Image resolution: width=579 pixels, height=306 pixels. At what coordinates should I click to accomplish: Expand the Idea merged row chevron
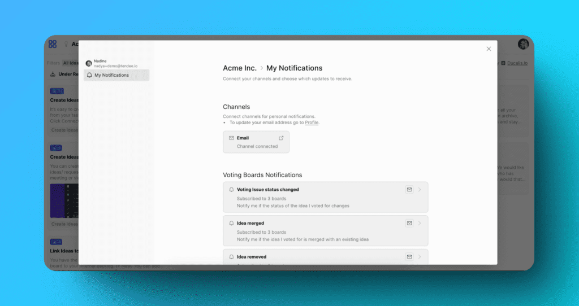coord(420,224)
